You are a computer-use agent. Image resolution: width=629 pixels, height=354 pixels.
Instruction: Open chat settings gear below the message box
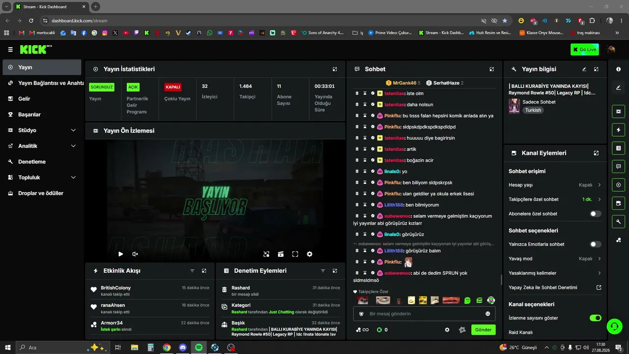pos(447,330)
